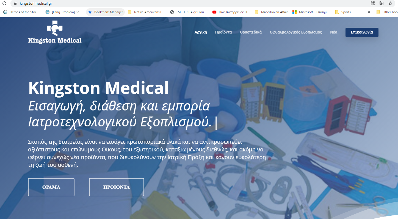Click the ΠΡΟΙΟΝΤΑ button
Viewport: 398px width, 219px height.
coord(117,187)
